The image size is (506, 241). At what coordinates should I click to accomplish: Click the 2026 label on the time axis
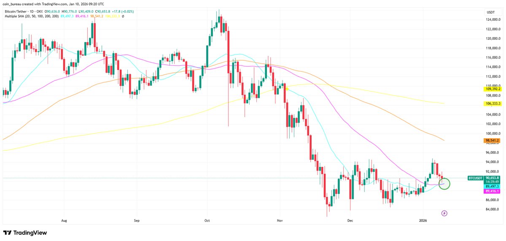click(x=423, y=220)
